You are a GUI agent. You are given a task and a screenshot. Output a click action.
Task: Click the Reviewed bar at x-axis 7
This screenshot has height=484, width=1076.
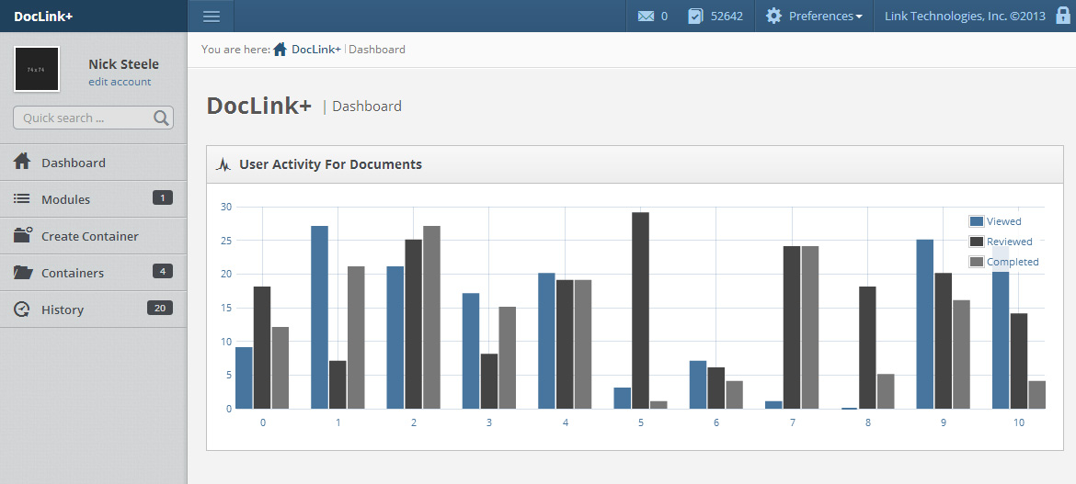point(792,328)
